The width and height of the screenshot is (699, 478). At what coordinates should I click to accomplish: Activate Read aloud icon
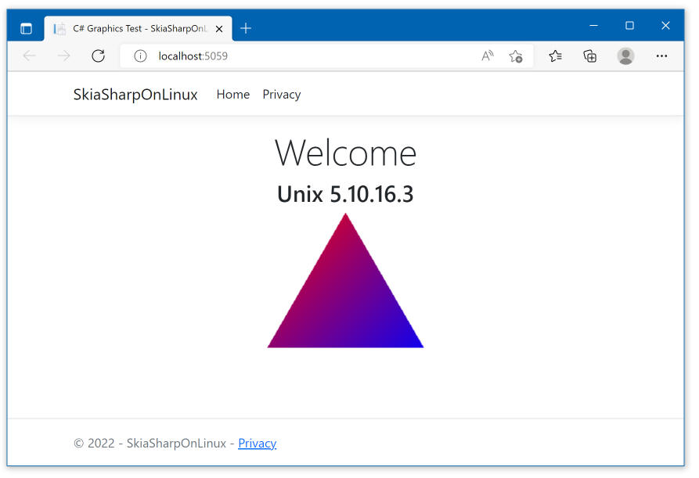(488, 56)
